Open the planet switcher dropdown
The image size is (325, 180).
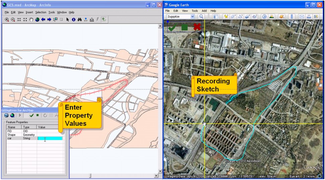pyautogui.click(x=282, y=16)
